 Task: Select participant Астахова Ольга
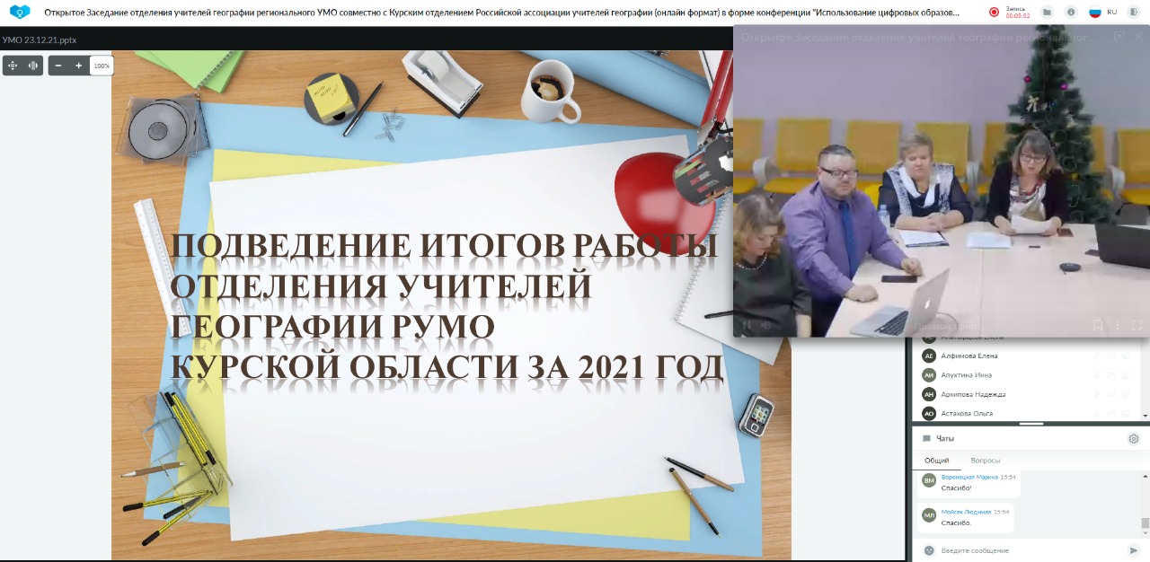point(967,413)
